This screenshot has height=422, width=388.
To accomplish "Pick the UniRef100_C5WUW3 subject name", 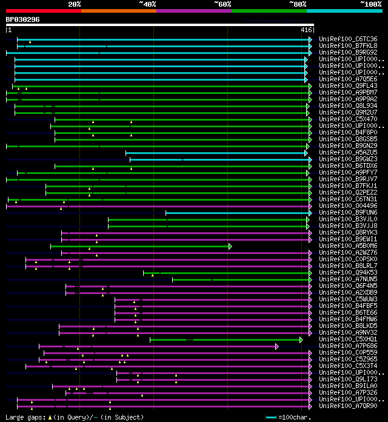I will coord(348,299).
